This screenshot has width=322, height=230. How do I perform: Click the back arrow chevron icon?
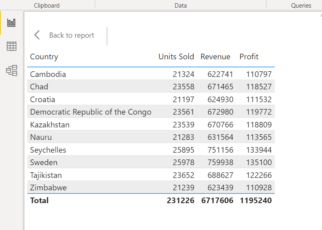(x=37, y=35)
